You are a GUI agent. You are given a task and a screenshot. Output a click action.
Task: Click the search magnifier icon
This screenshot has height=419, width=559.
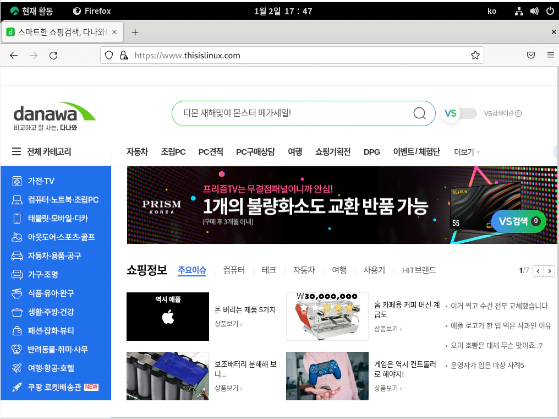pyautogui.click(x=419, y=113)
